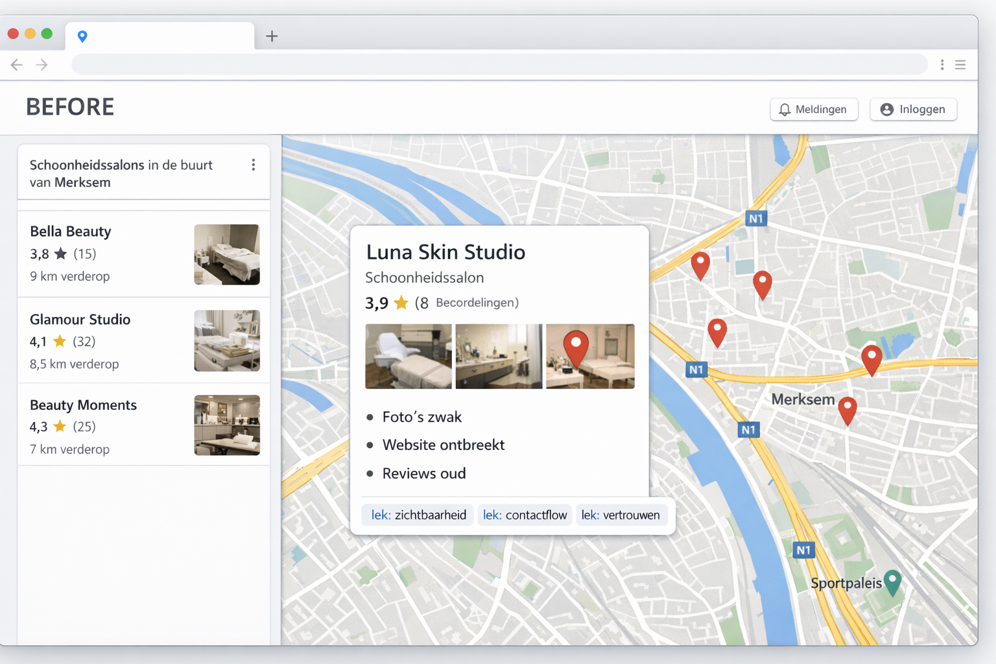Screen dimensions: 996x664
Task: Click the Glamour Studio listing thumbnail
Action: tap(226, 340)
